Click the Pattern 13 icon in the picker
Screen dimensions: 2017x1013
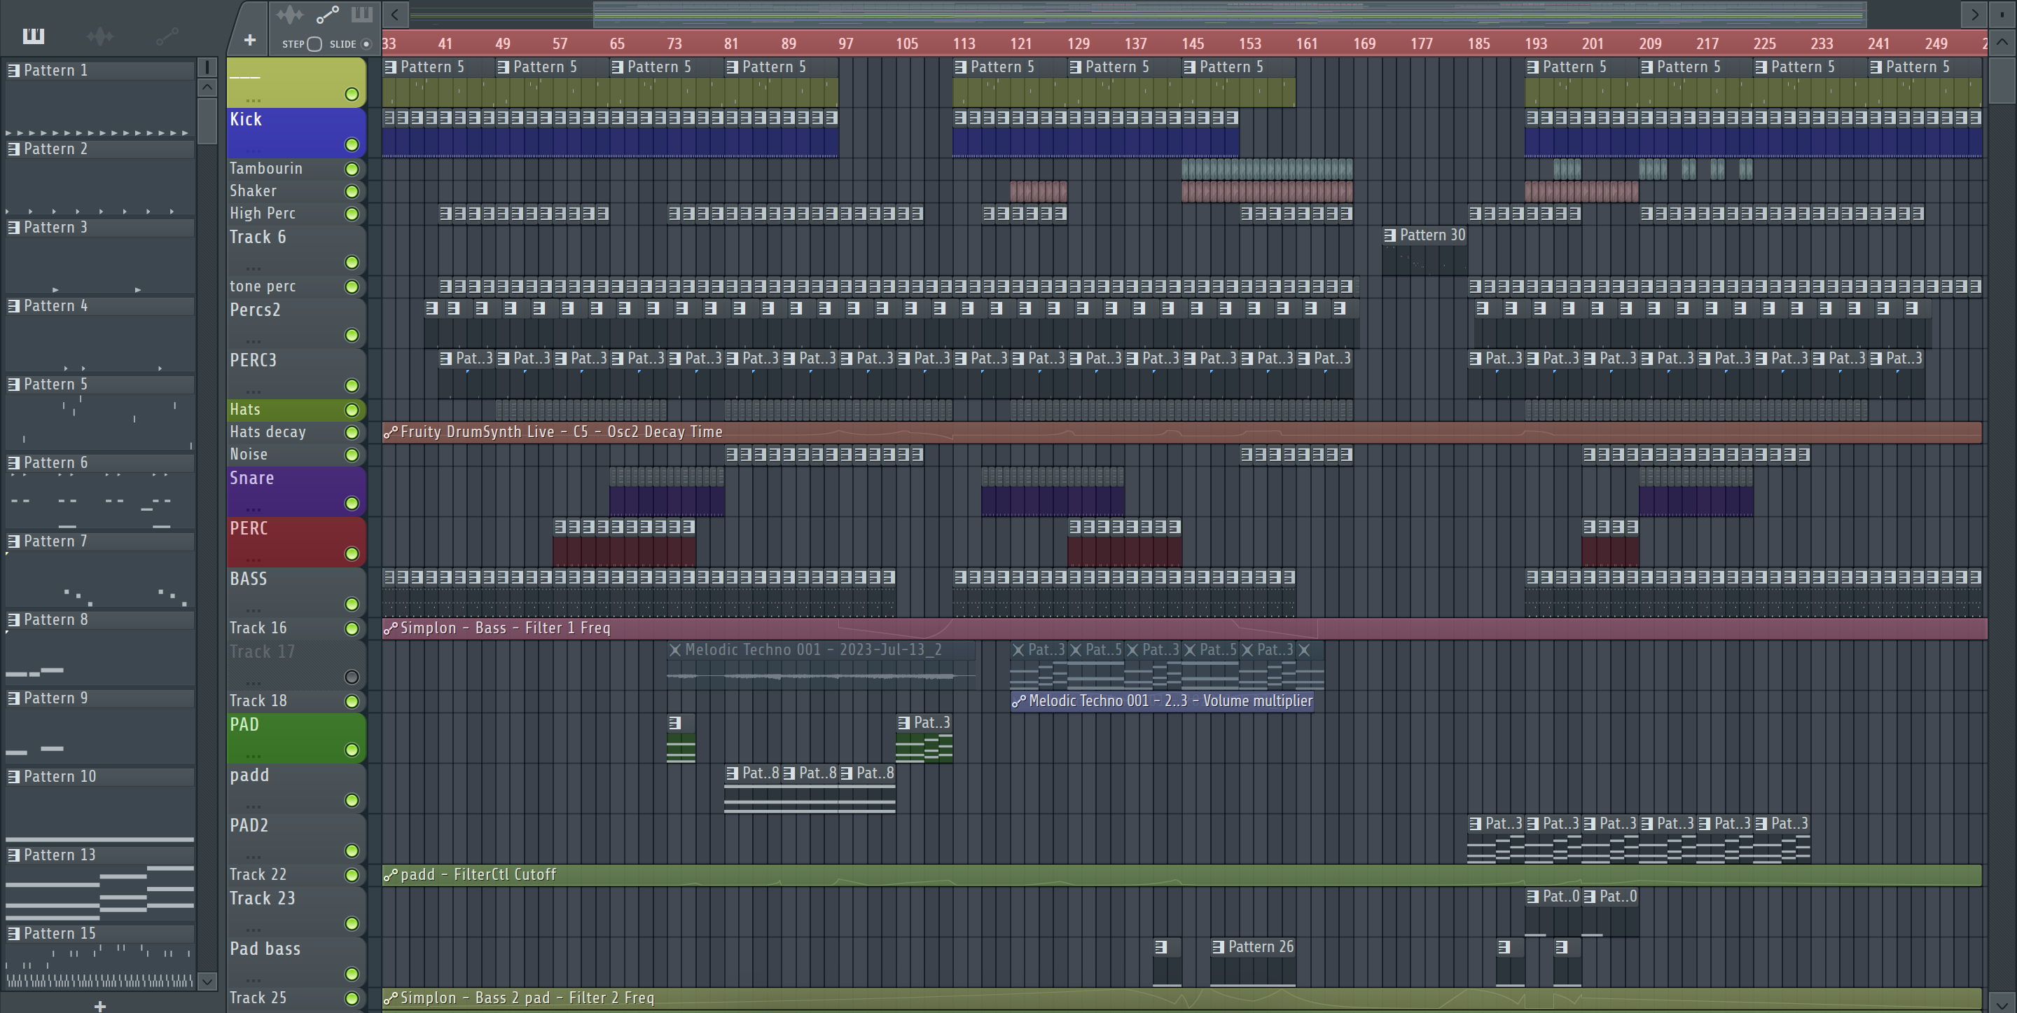(13, 855)
